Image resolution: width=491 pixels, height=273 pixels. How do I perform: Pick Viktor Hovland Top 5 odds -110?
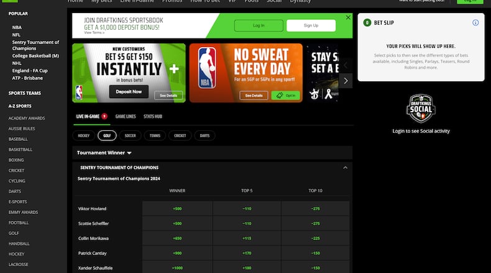tap(247, 208)
